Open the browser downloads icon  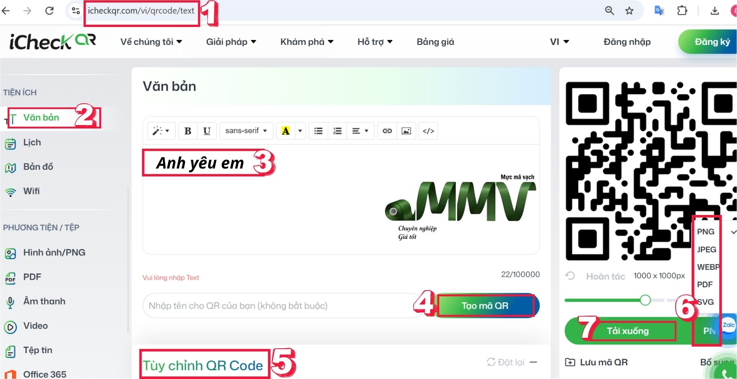pyautogui.click(x=715, y=11)
